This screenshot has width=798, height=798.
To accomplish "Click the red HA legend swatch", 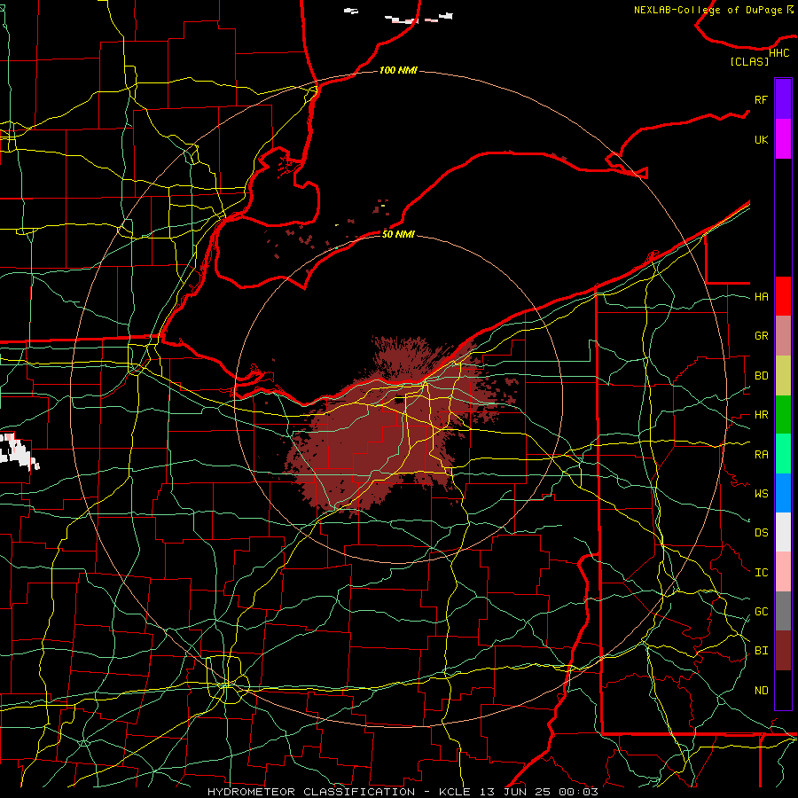I will [783, 296].
